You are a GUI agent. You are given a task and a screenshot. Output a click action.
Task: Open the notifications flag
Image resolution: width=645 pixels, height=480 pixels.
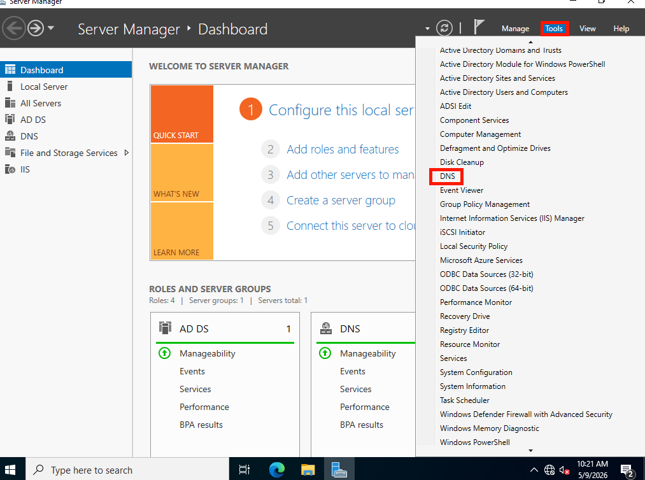tap(478, 27)
